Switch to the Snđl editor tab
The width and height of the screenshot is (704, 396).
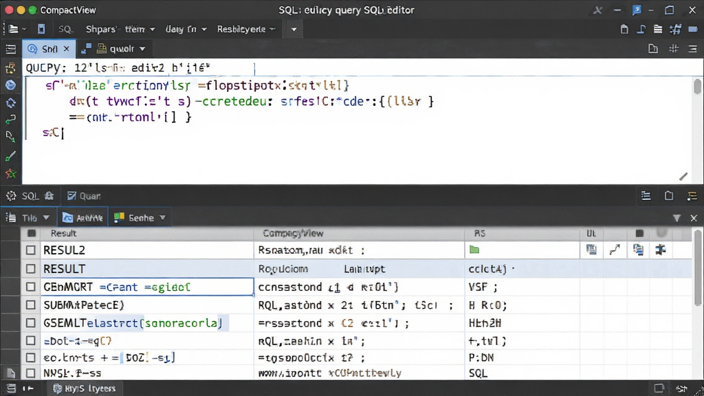coord(49,49)
